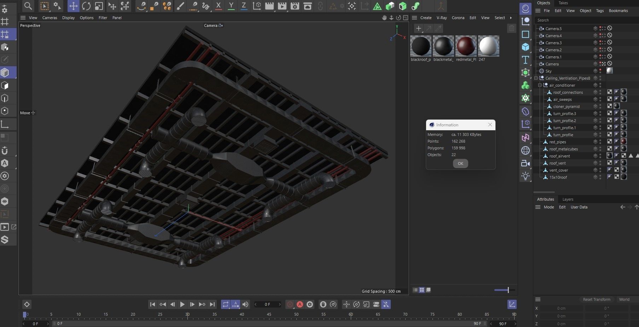
Task: Select the white 247 material swatch
Action: coord(489,46)
